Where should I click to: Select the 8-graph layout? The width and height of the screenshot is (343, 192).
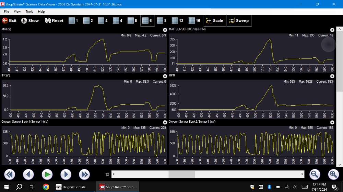coord(162,20)
